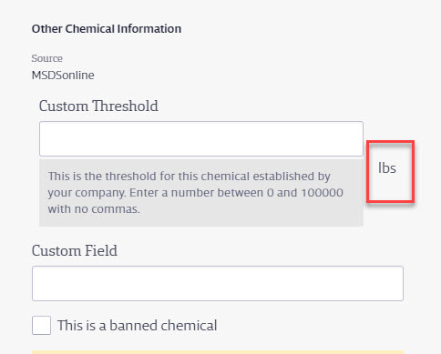Click the lbs unit label
Image resolution: width=441 pixels, height=354 pixels.
pos(387,167)
